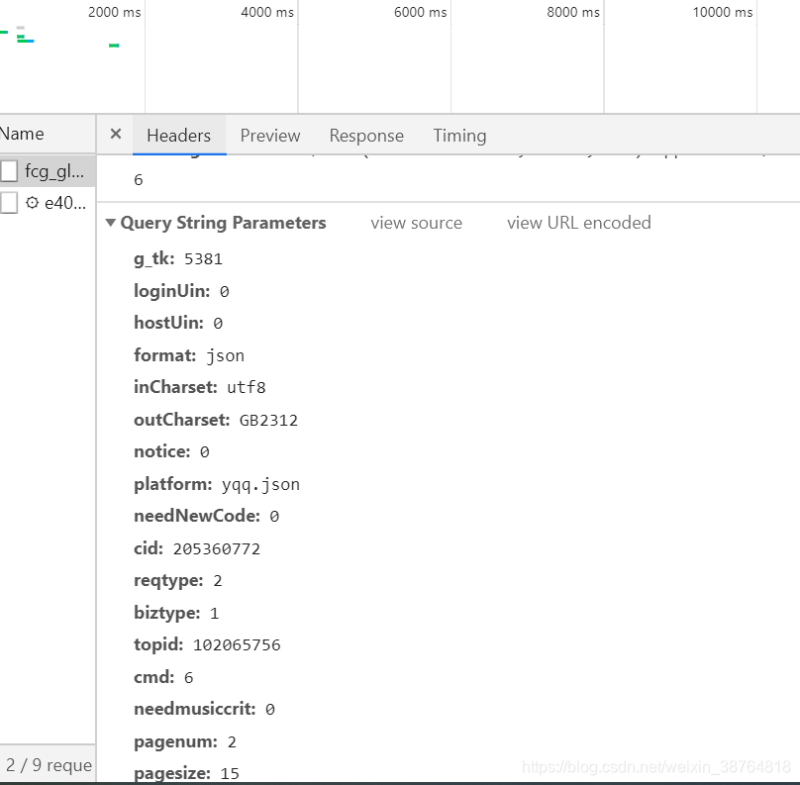Image resolution: width=800 pixels, height=785 pixels.
Task: Close the request details panel
Action: point(116,135)
